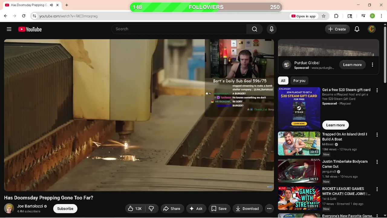387x218 pixels.
Task: Click the browser address bar URL
Action: [68, 16]
